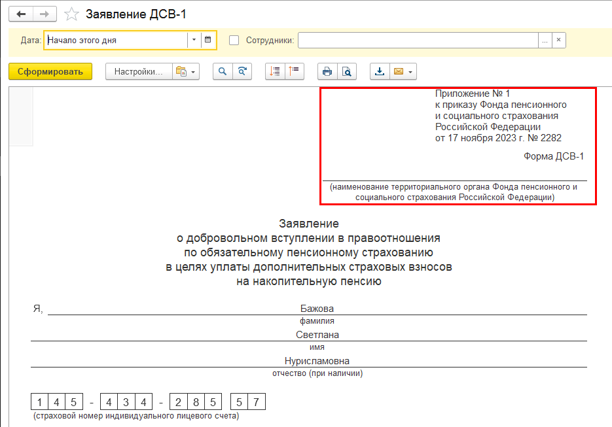Add Заявление ДСВ-1 to favorites star

tap(72, 14)
